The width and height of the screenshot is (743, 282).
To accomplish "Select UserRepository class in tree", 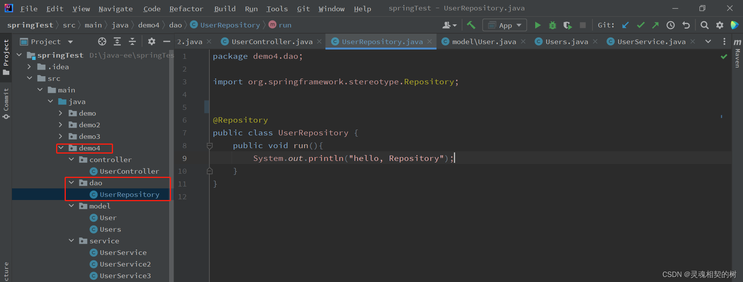I will (129, 195).
